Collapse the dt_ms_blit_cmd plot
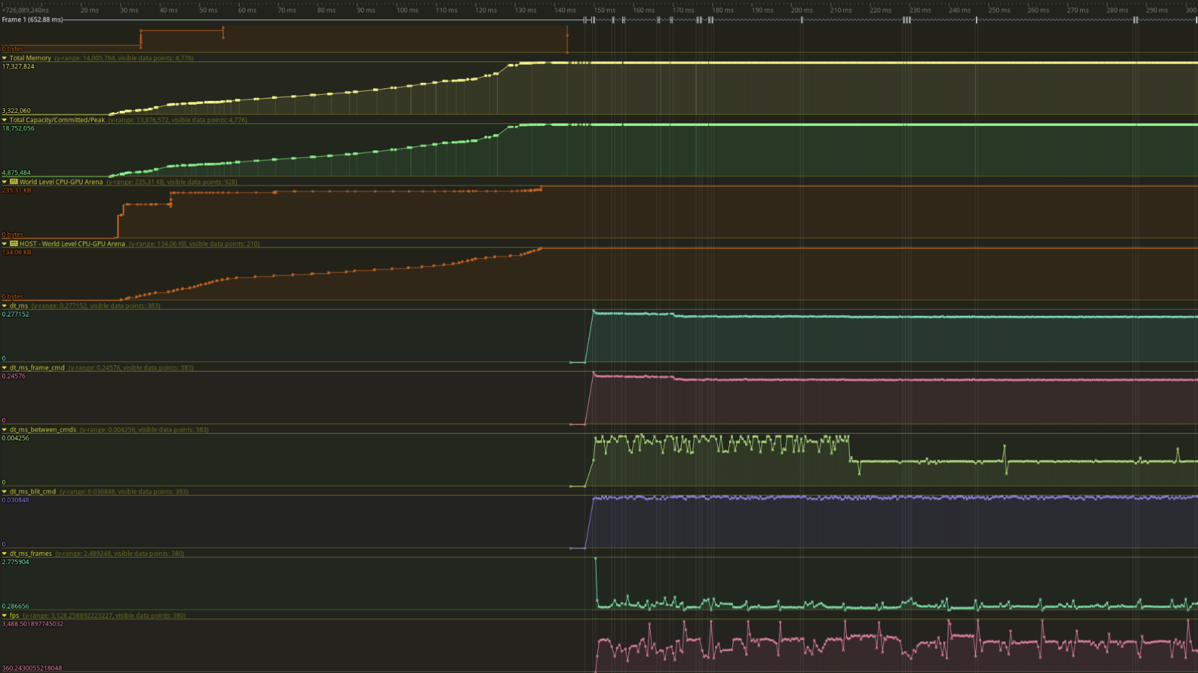Viewport: 1198px width, 673px height. click(x=4, y=492)
